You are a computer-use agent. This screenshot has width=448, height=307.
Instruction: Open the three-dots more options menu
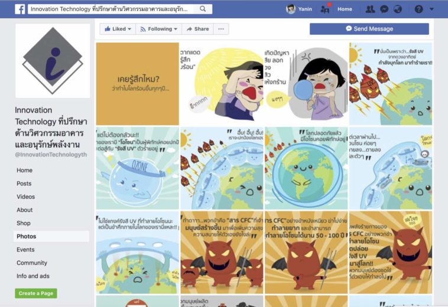click(221, 29)
